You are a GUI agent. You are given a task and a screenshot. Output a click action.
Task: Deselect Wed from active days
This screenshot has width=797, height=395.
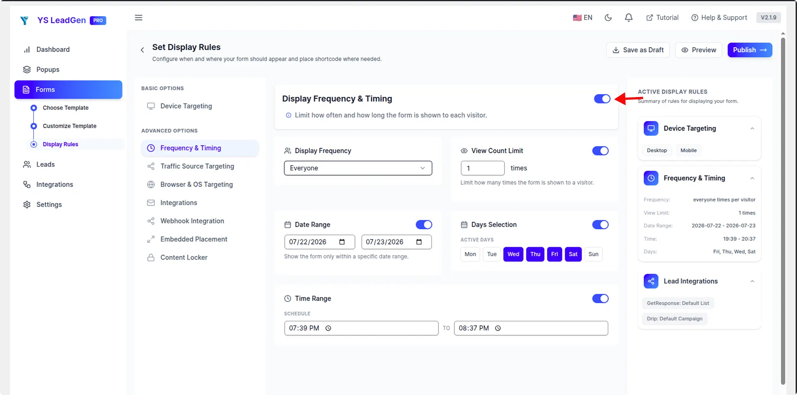(x=514, y=254)
